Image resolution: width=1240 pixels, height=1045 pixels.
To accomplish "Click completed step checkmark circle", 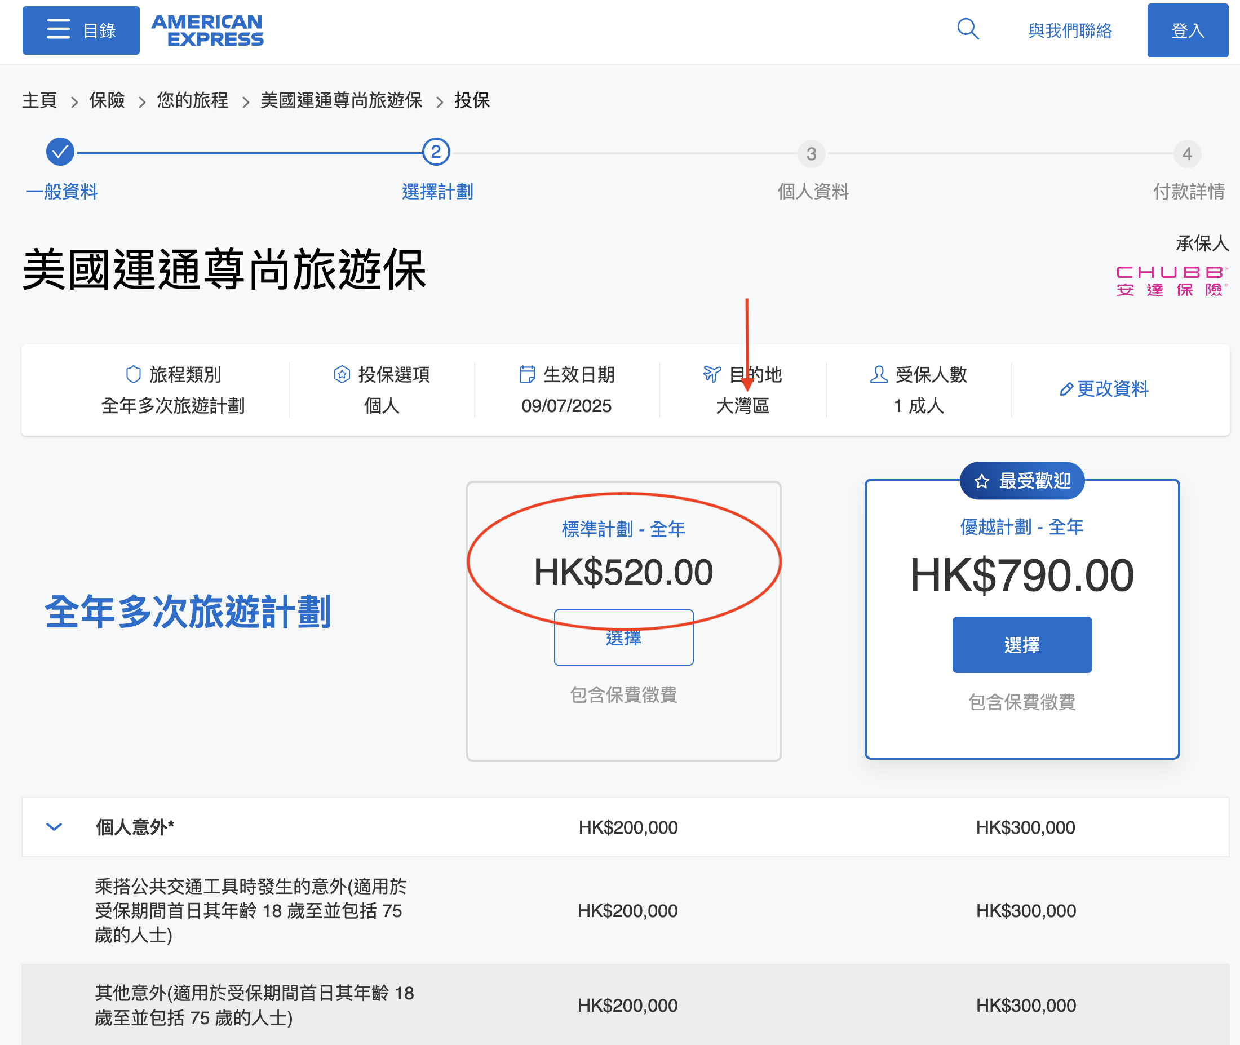I will point(60,152).
